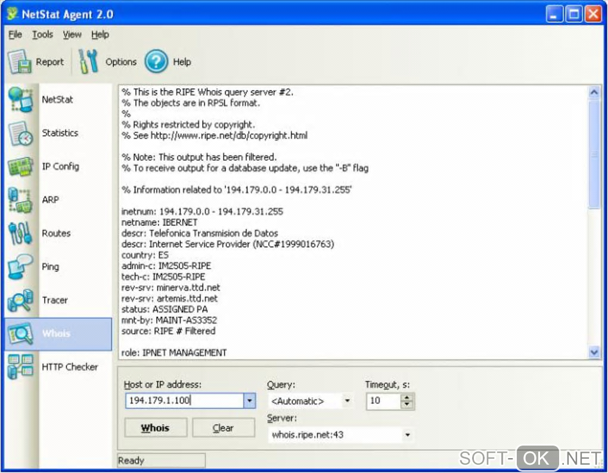Click the Options toolbar label
Viewport: 608px width, 473px height.
(121, 62)
